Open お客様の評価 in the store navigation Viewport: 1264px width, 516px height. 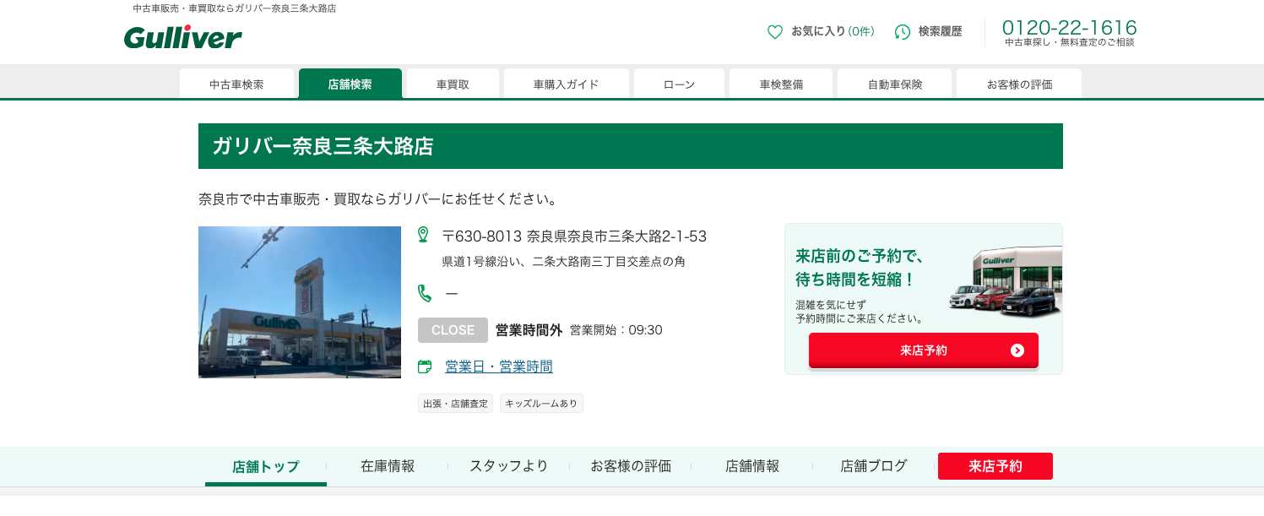point(631,466)
